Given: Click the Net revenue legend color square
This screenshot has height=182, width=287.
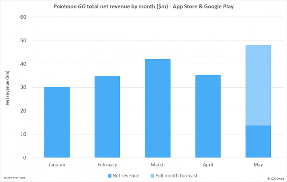Looking at the screenshot, I should pos(111,176).
